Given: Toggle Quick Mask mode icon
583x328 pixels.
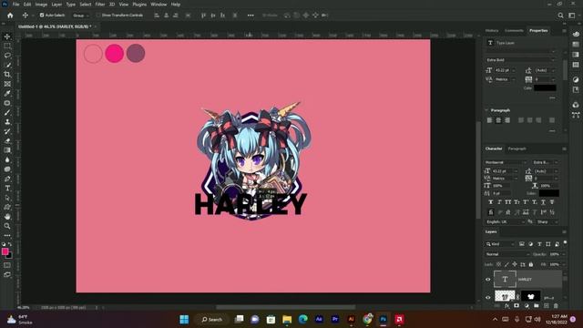Looking at the screenshot, I should 7,265.
